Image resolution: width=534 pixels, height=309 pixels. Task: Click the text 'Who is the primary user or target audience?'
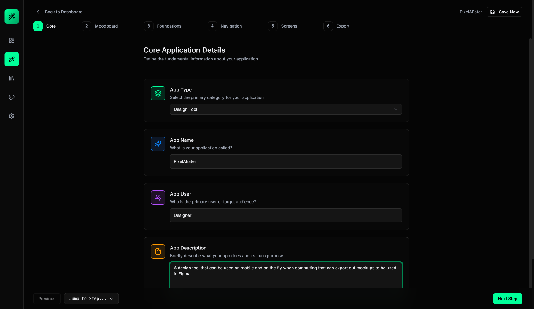tap(213, 202)
